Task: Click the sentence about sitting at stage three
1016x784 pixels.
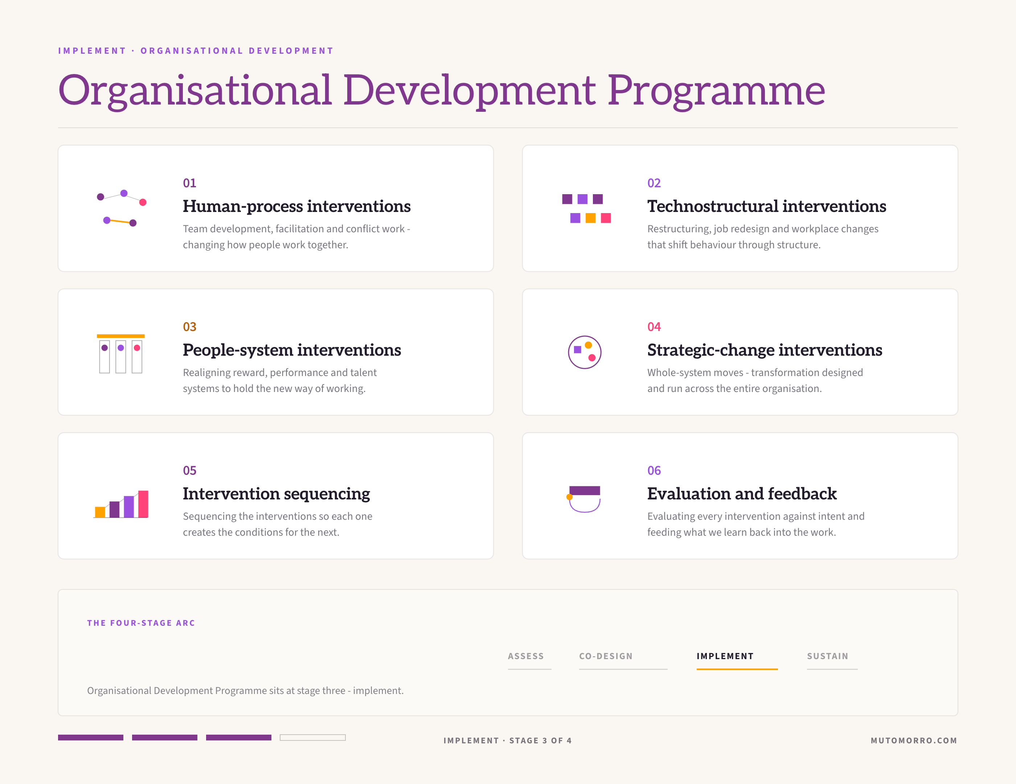Action: (245, 690)
